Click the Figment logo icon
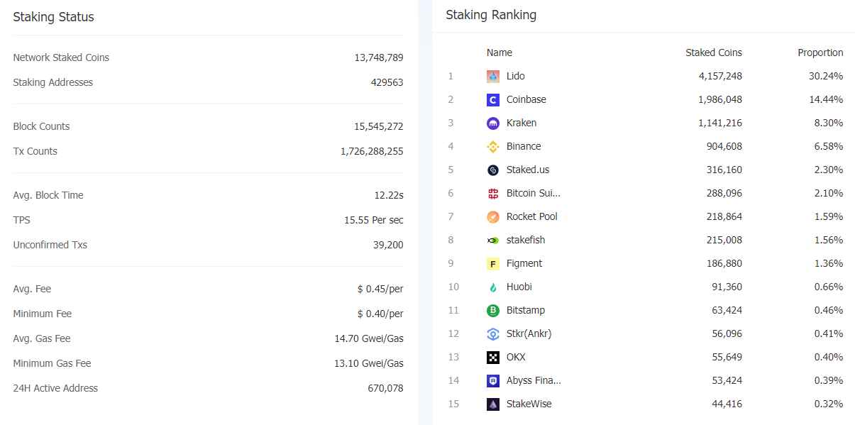 pyautogui.click(x=493, y=263)
